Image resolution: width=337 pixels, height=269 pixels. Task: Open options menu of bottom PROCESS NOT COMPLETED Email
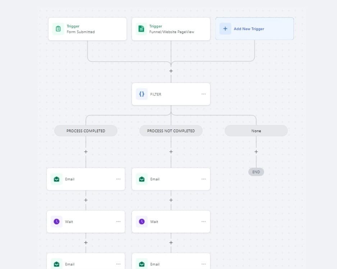click(204, 264)
